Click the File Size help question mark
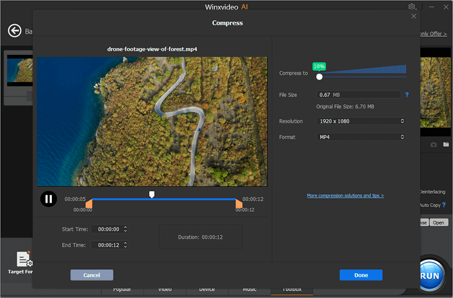This screenshot has height=298, width=453. 407,95
